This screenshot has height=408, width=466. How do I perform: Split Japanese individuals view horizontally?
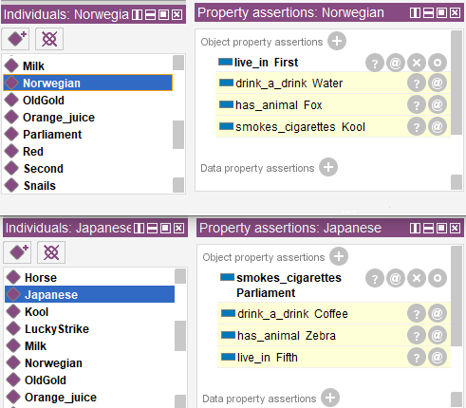click(152, 228)
